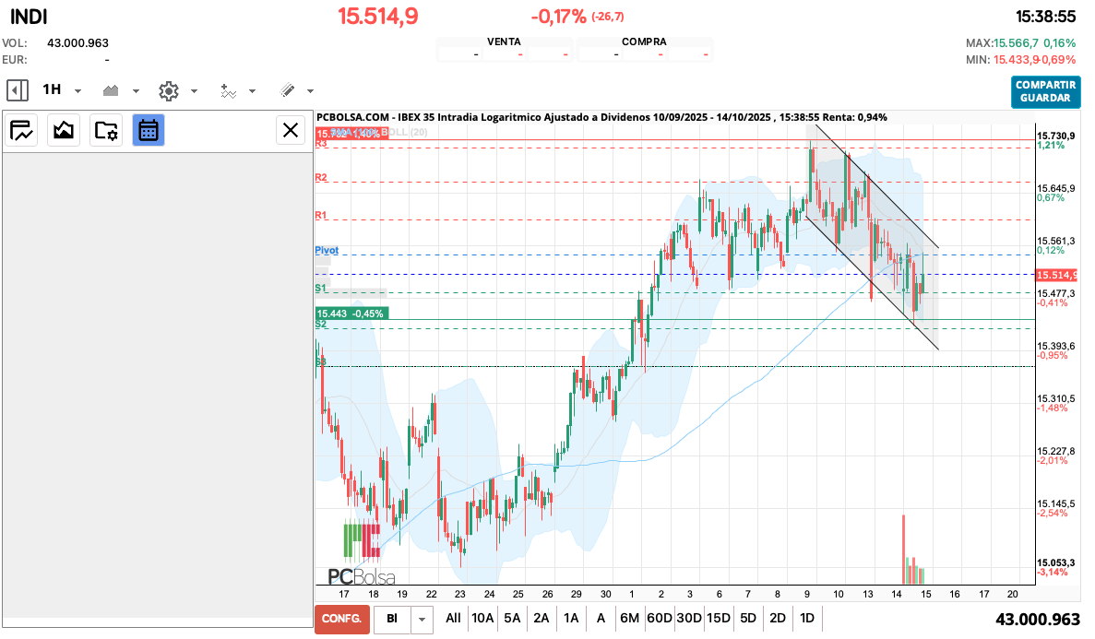Click the COMPARTIR GUARDAR button
The image size is (1095, 639).
click(x=1045, y=91)
